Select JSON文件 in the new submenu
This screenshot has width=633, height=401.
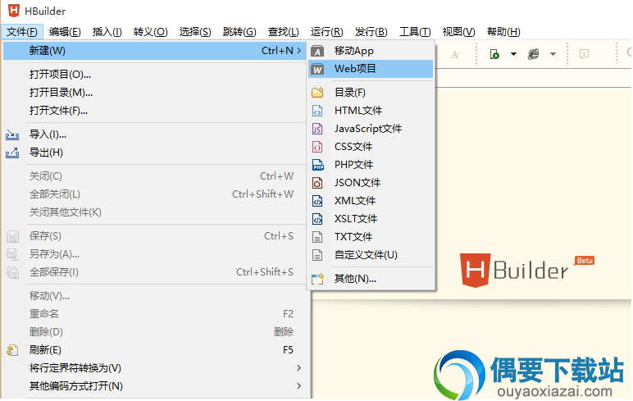point(371,183)
